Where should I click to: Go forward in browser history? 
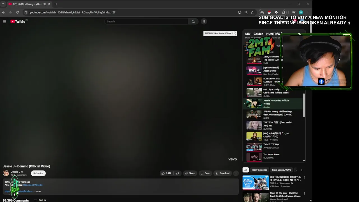pos(10,12)
